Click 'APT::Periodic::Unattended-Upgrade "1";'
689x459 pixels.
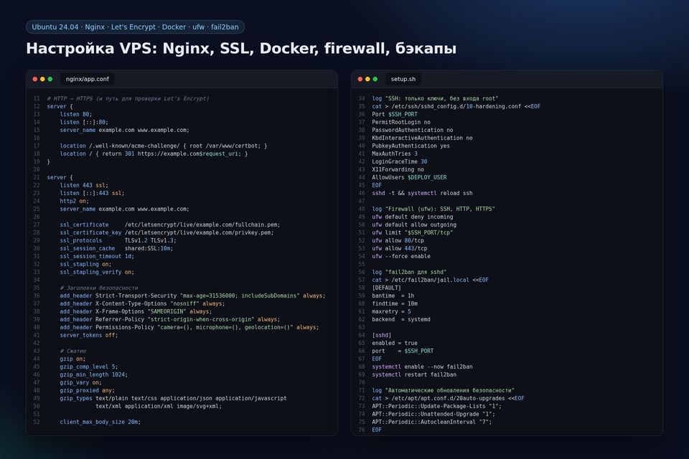[433, 415]
